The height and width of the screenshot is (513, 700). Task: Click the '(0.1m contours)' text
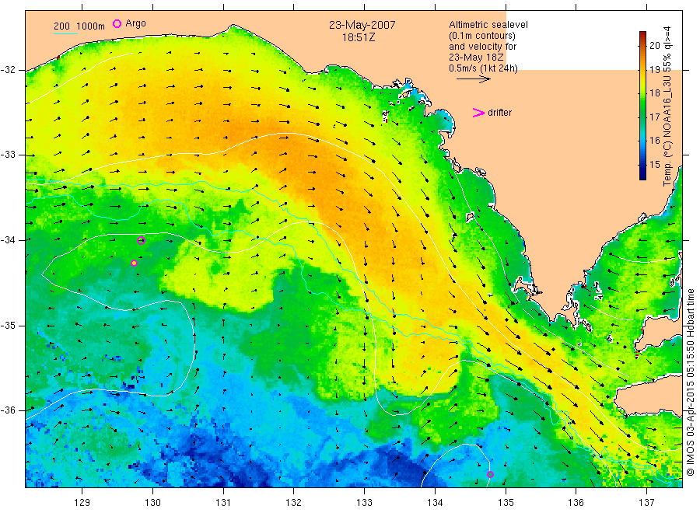tap(482, 36)
